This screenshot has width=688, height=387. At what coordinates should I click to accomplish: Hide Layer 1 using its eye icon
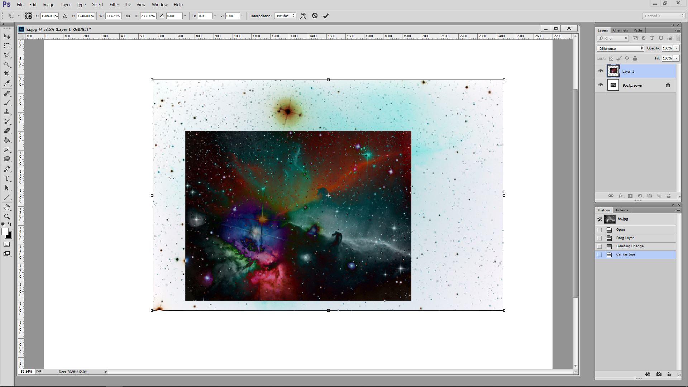tap(601, 71)
